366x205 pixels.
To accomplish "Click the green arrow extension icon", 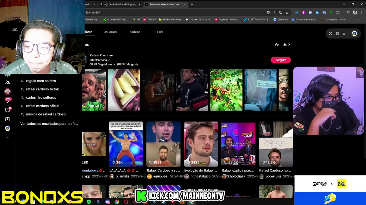I will click(x=331, y=13).
